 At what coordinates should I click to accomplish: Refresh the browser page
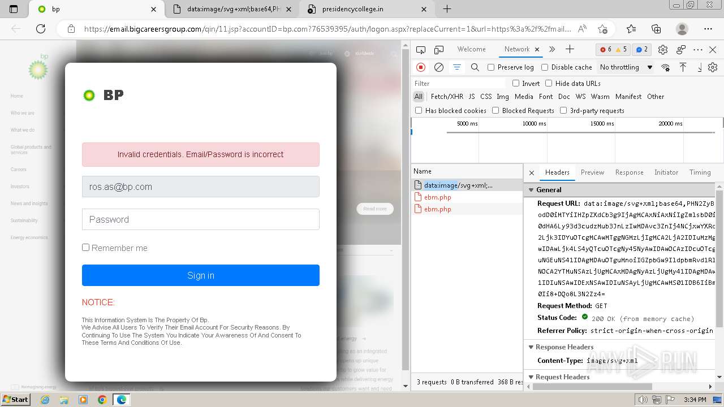[x=41, y=29]
